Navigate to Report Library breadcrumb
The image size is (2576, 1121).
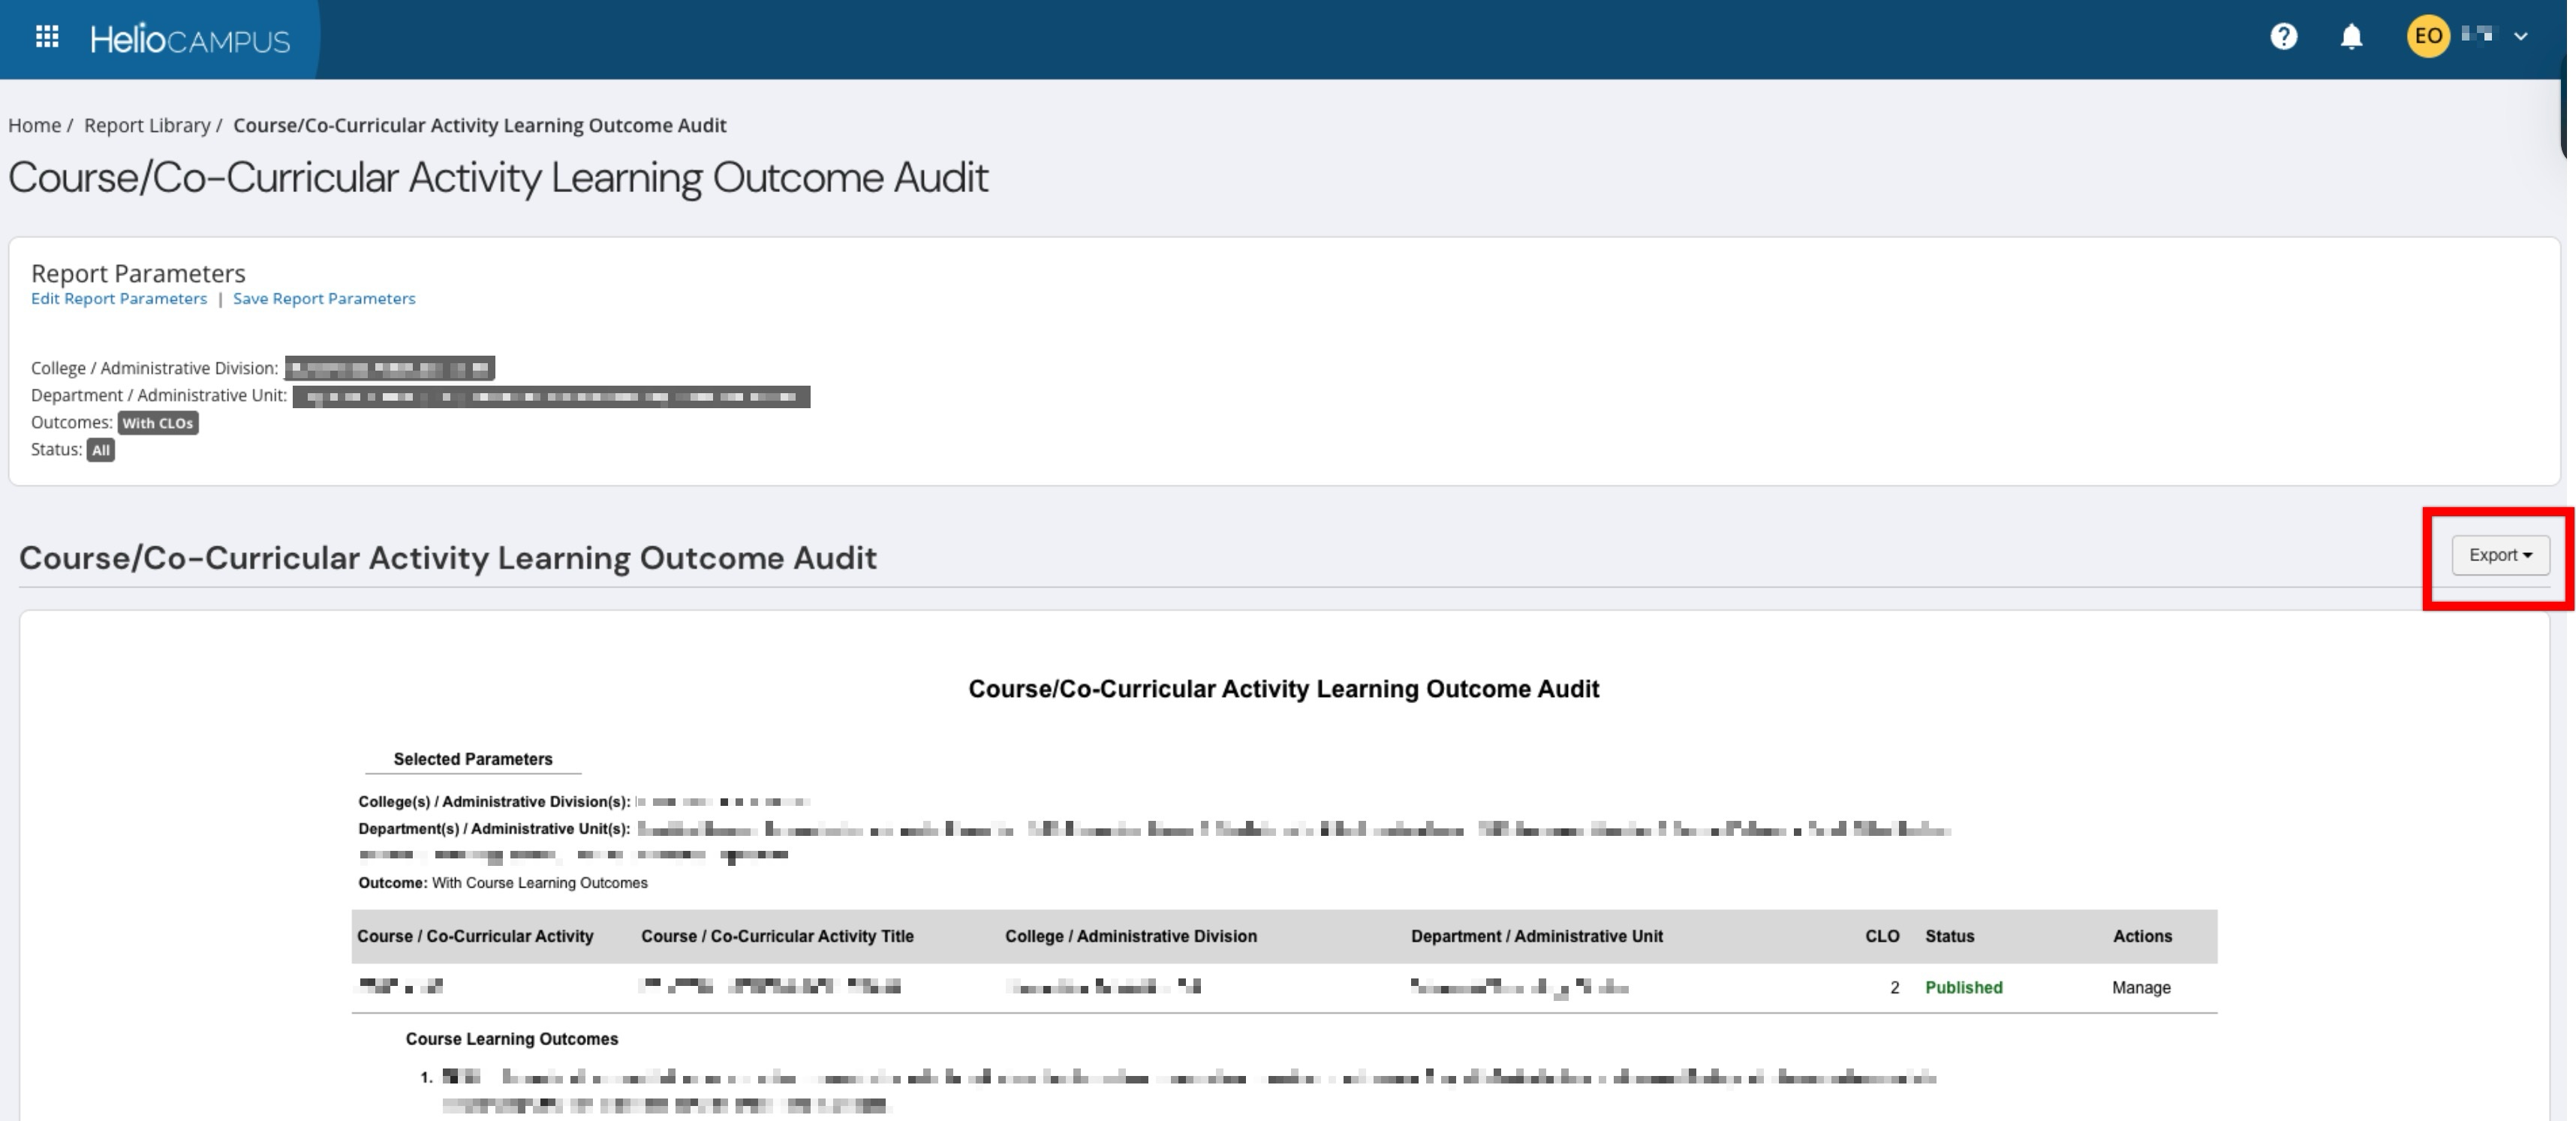click(x=147, y=125)
